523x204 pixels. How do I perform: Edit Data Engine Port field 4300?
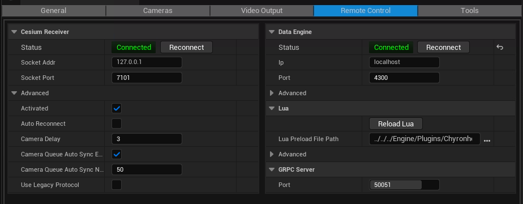click(x=404, y=78)
